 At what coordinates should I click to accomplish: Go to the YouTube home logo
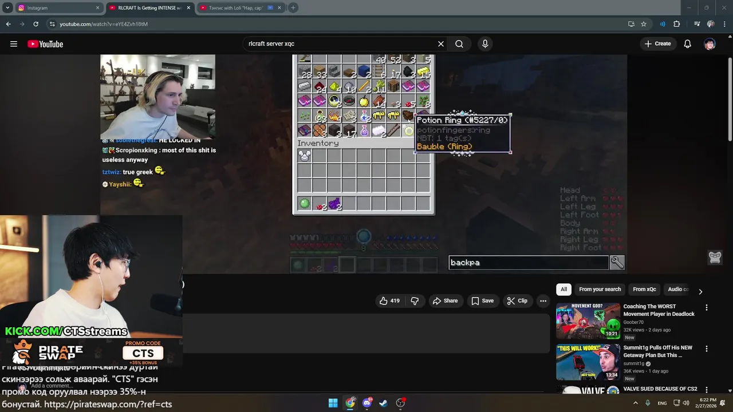(45, 44)
